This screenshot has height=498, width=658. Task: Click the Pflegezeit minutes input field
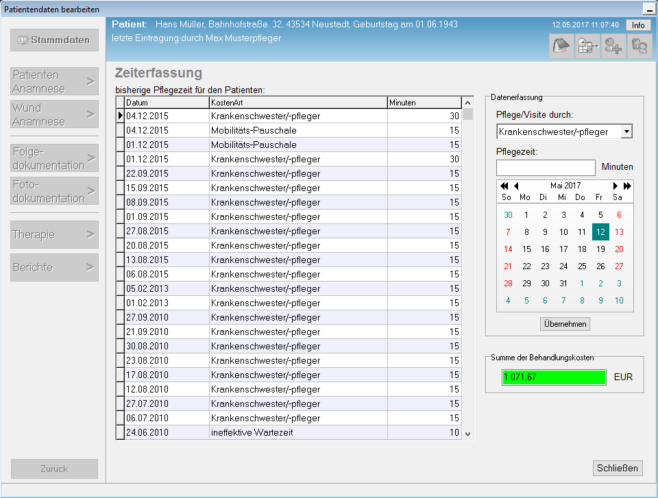click(546, 167)
